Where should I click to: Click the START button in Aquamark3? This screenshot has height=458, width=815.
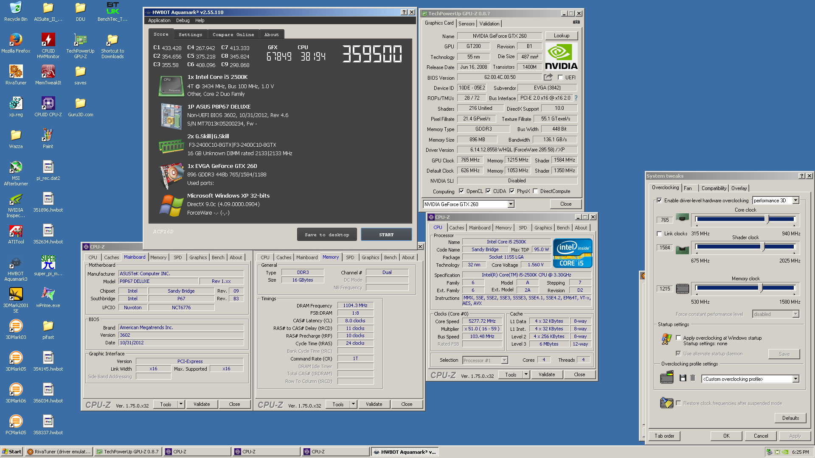coord(386,235)
